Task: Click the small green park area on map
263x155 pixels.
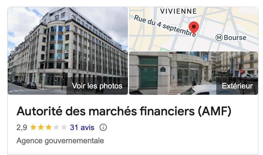Action: tap(165, 49)
